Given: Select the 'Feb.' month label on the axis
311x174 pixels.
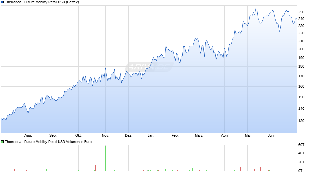Looking at the screenshot, I should 175,136.
